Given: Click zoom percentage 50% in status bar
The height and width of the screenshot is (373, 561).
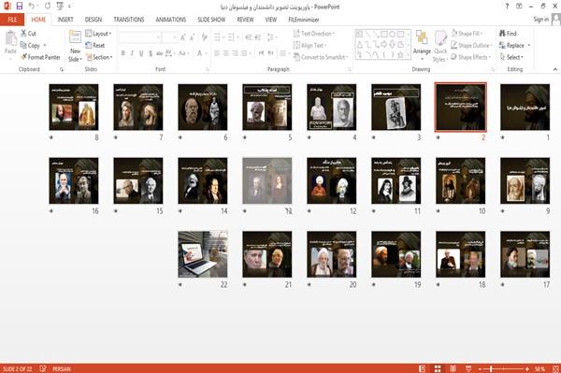Looking at the screenshot, I should pos(539,368).
